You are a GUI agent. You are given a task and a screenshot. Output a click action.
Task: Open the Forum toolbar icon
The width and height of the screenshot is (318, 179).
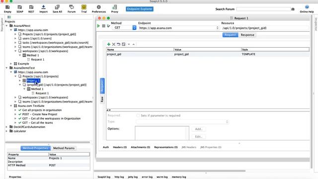72,9
